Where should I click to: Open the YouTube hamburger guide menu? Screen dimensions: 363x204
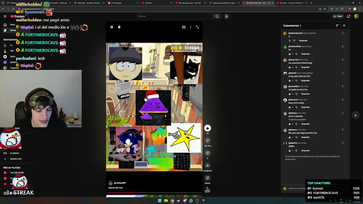click(x=5, y=16)
